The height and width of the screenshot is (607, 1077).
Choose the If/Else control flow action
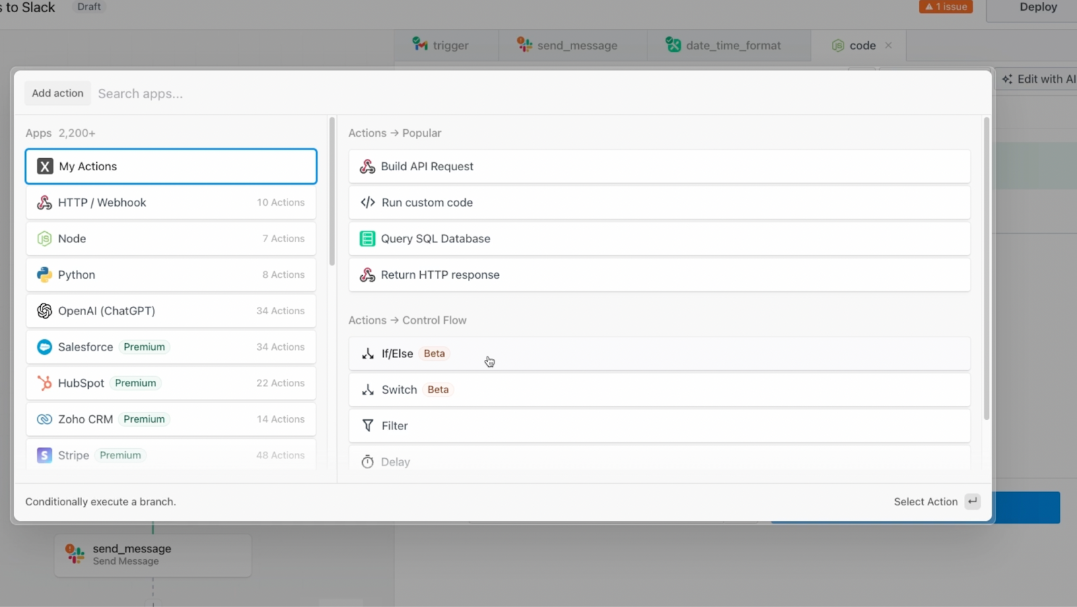(x=659, y=354)
